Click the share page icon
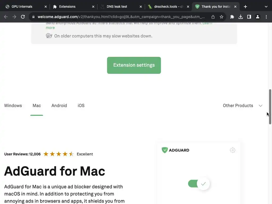The width and height of the screenshot is (272, 204). (x=213, y=17)
